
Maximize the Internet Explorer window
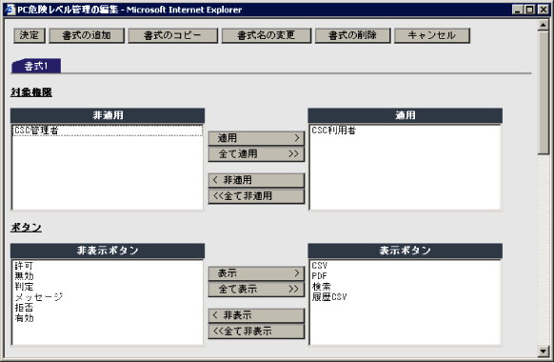click(529, 10)
